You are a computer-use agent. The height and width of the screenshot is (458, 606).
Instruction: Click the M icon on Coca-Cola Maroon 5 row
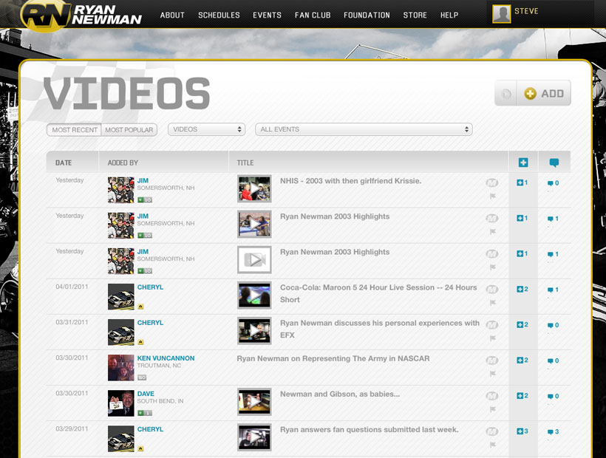click(x=491, y=290)
